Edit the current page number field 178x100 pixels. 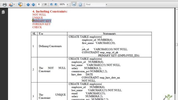coord(39,4)
